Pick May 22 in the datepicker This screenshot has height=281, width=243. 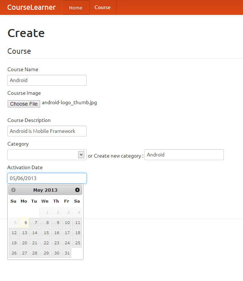pyautogui.click(x=45, y=243)
